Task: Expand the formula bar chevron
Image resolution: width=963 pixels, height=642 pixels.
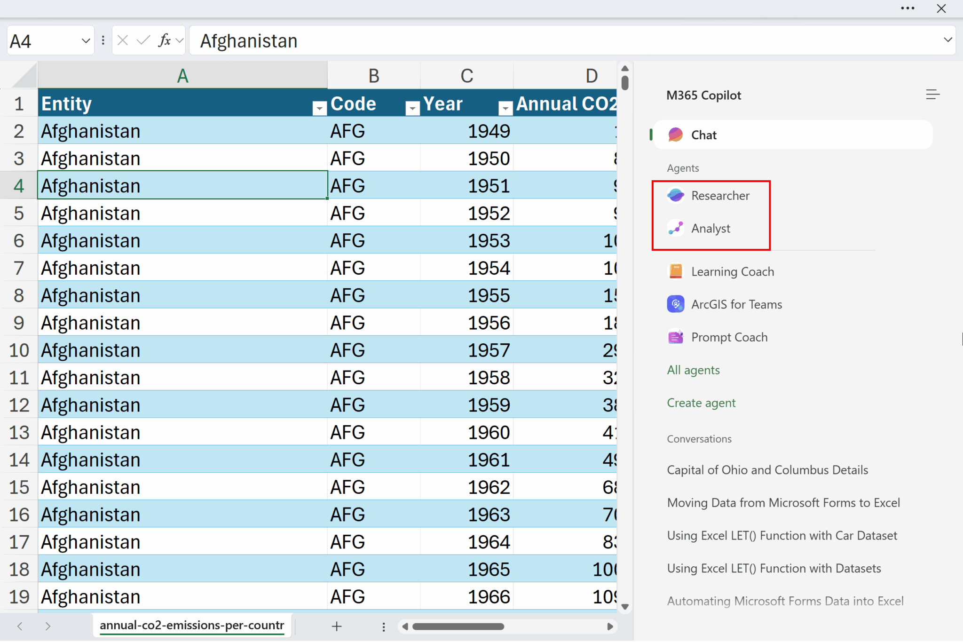Action: pyautogui.click(x=948, y=40)
